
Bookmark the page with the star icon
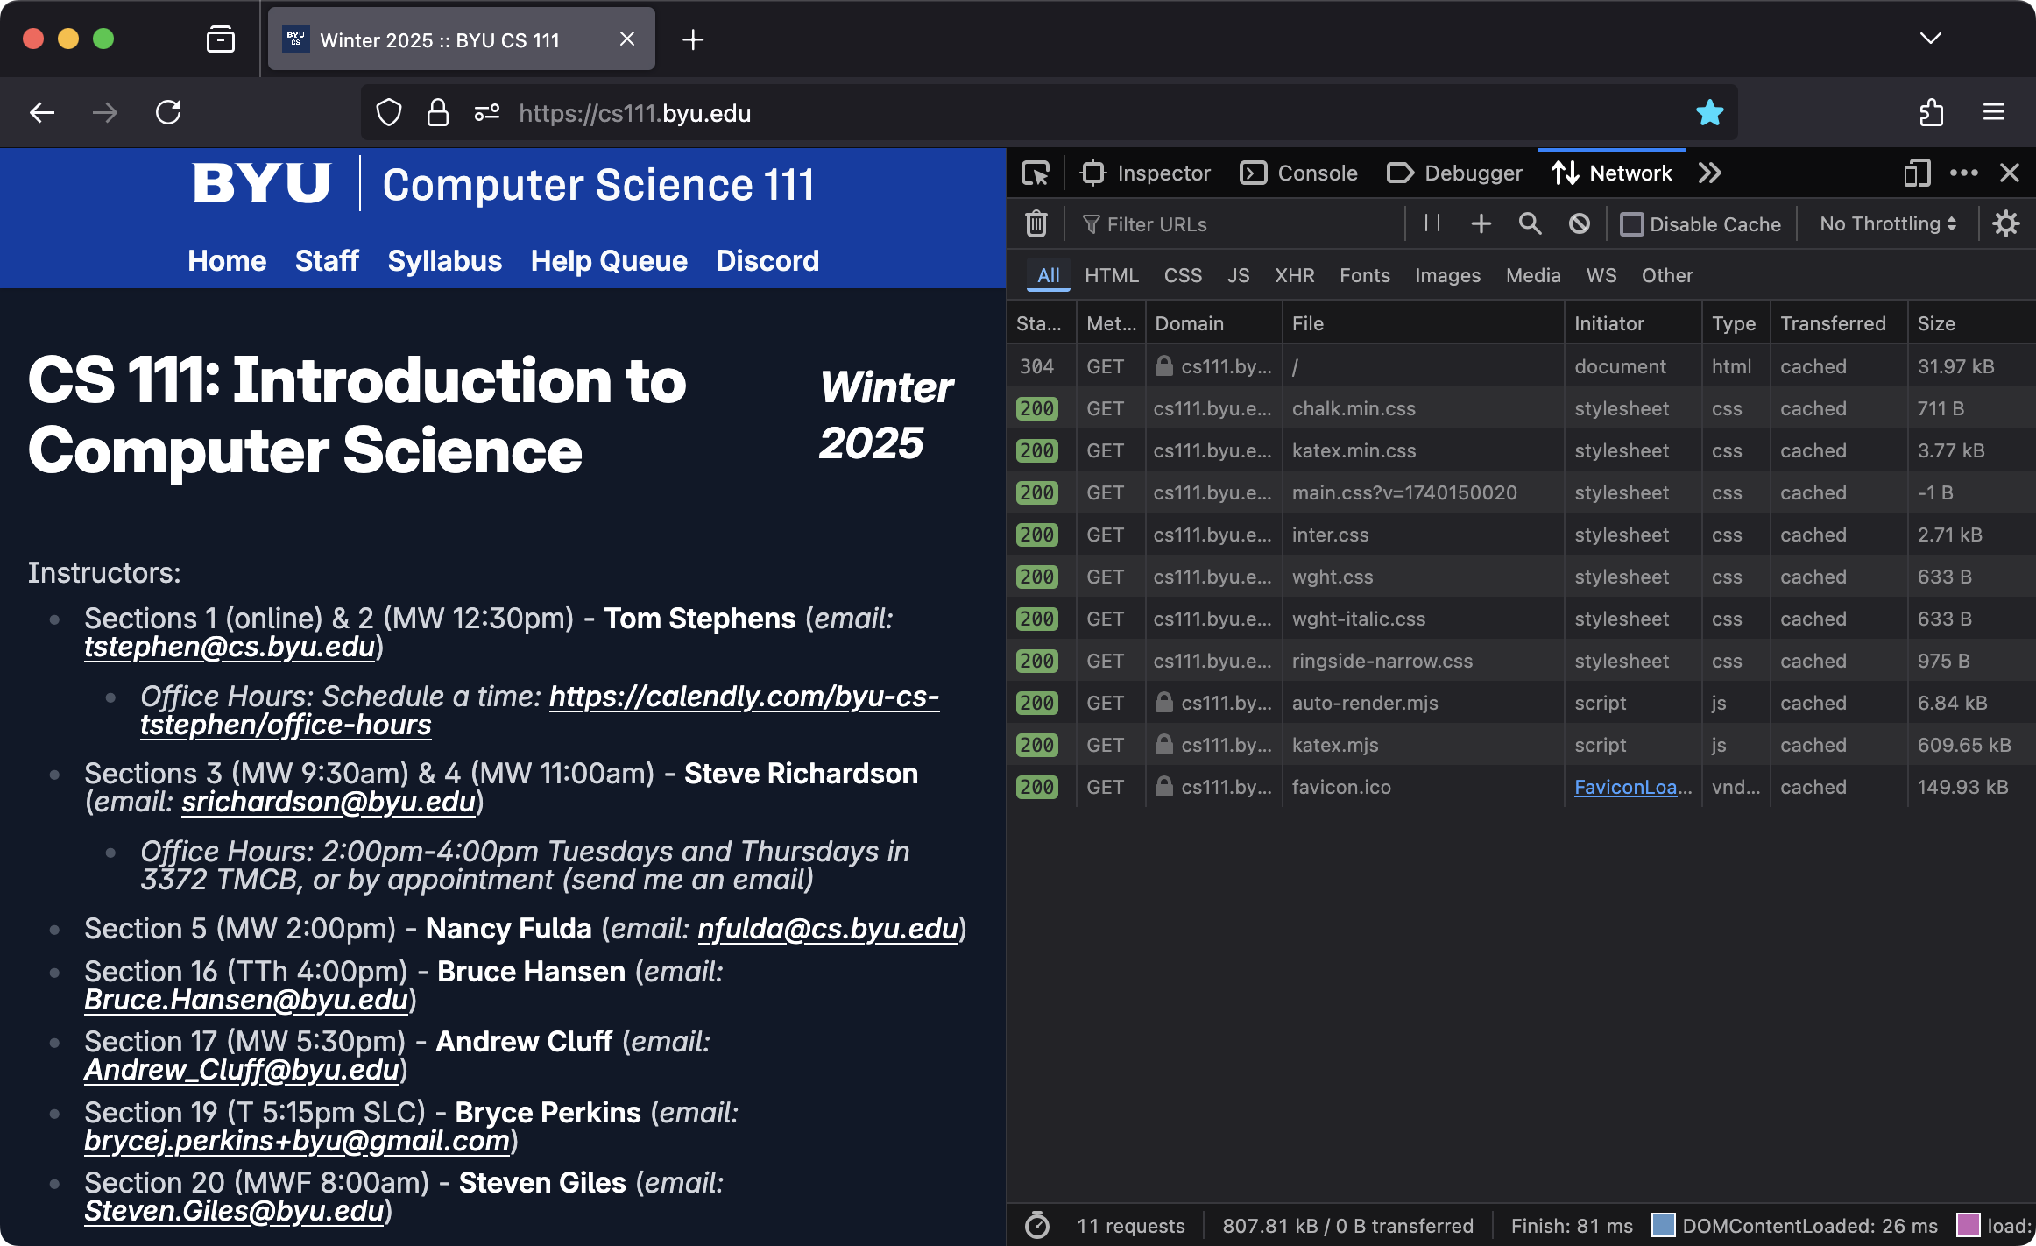pyautogui.click(x=1709, y=112)
